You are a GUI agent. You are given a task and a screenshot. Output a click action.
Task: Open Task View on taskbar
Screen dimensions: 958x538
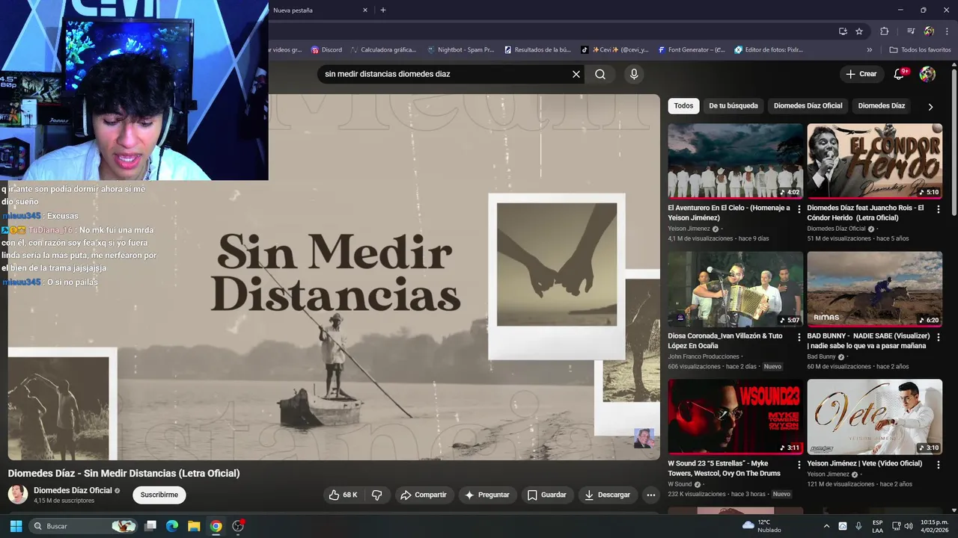[150, 526]
